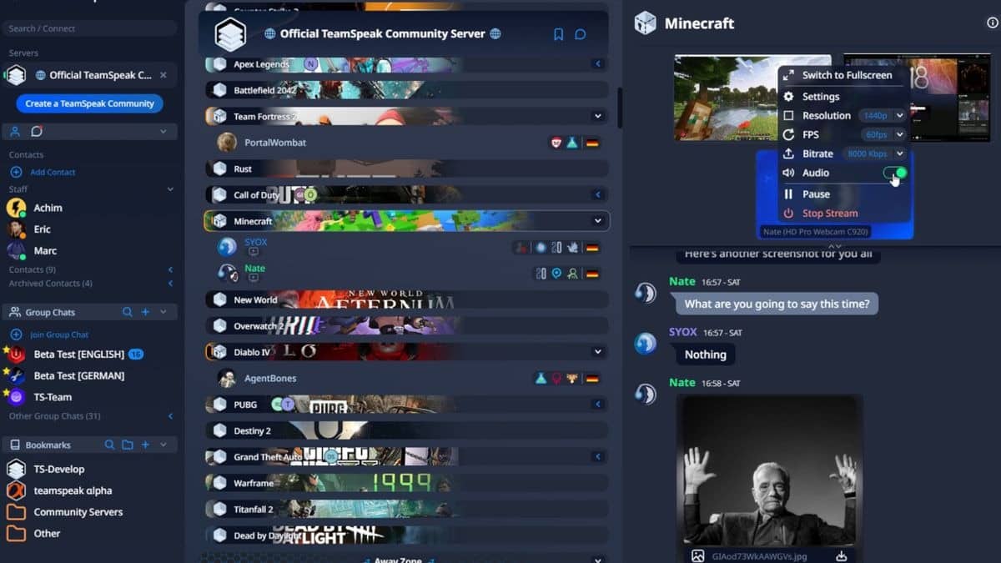Open the chats bubble icon with notification
Image resolution: width=1001 pixels, height=563 pixels.
[x=37, y=132]
